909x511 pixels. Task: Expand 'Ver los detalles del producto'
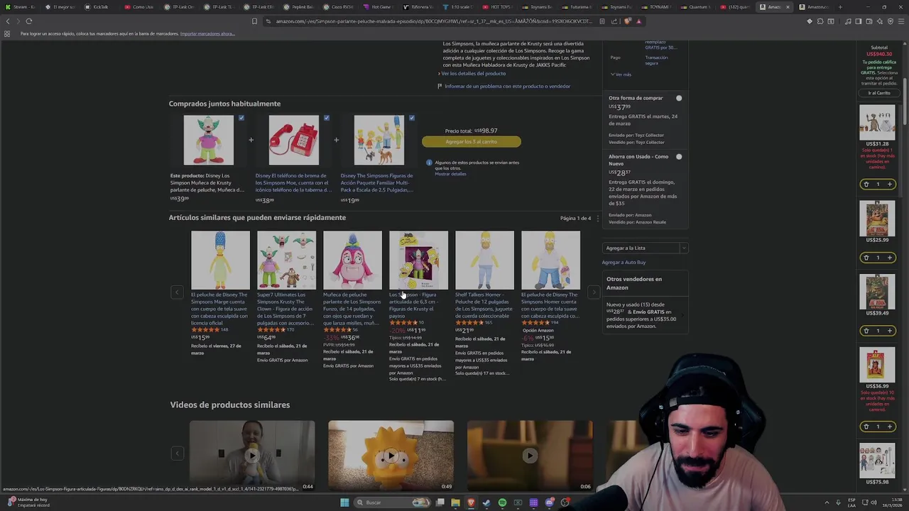click(472, 74)
